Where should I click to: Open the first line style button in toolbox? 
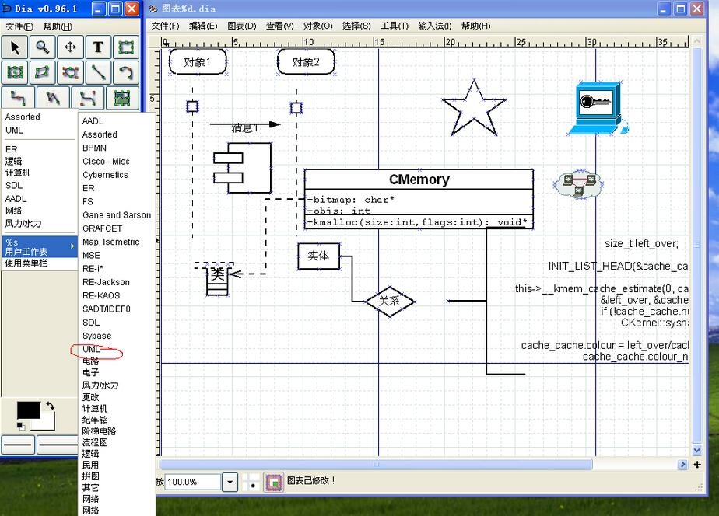coord(18,444)
